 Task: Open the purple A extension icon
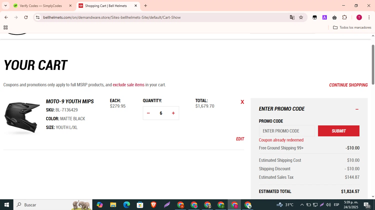click(324, 17)
